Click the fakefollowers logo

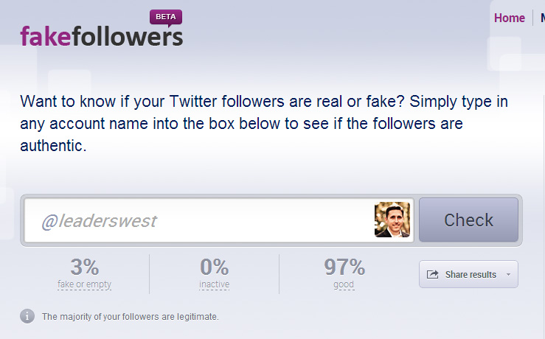click(102, 36)
